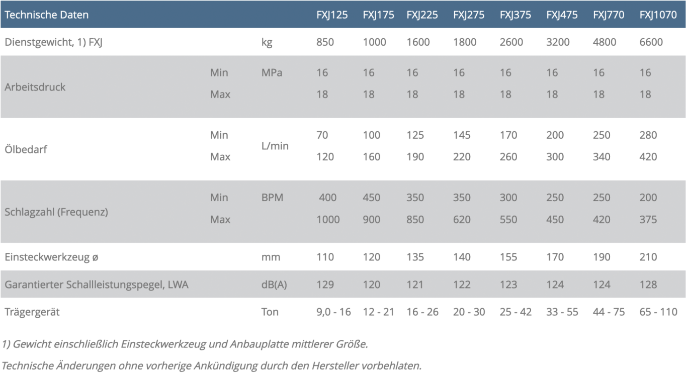Select the FXJ1070 column header
This screenshot has width=687, height=373.
pyautogui.click(x=658, y=15)
